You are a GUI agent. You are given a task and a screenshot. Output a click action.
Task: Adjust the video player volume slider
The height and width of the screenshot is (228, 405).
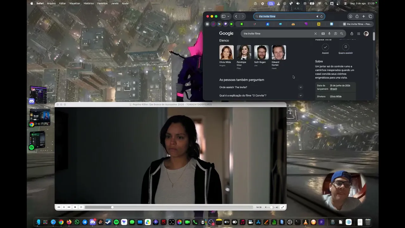pos(271,207)
